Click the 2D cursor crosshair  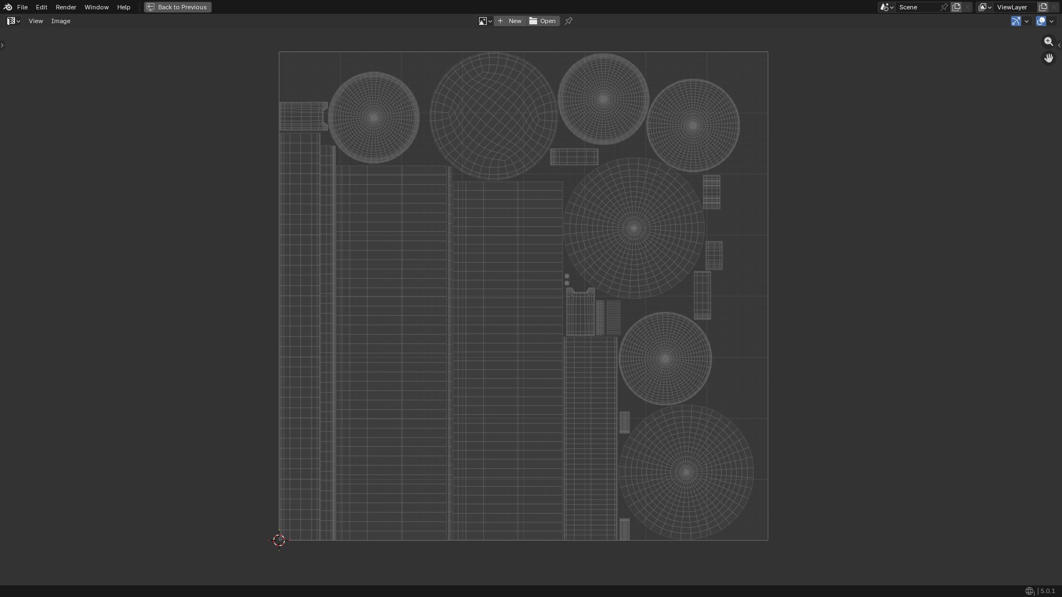[279, 540]
